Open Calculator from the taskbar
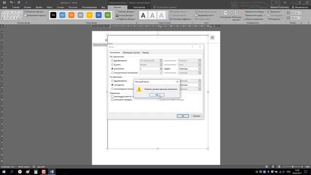The height and width of the screenshot is (175, 311). point(35,172)
